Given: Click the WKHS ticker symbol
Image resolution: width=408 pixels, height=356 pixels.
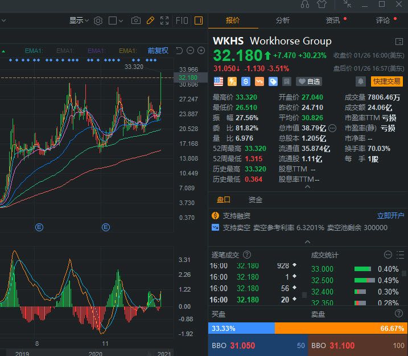Looking at the screenshot, I should click(228, 41).
